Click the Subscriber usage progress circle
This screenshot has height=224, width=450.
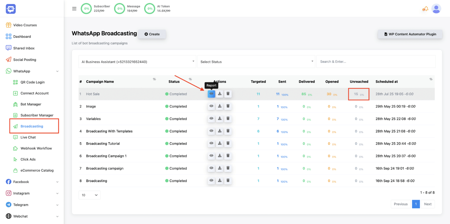[86, 9]
